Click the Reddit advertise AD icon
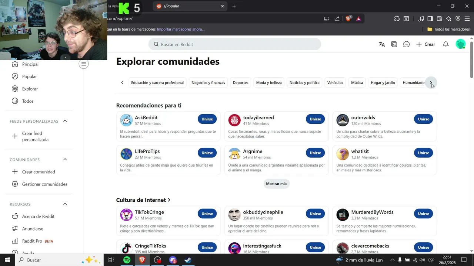This screenshot has width=474, height=266. coord(394,44)
